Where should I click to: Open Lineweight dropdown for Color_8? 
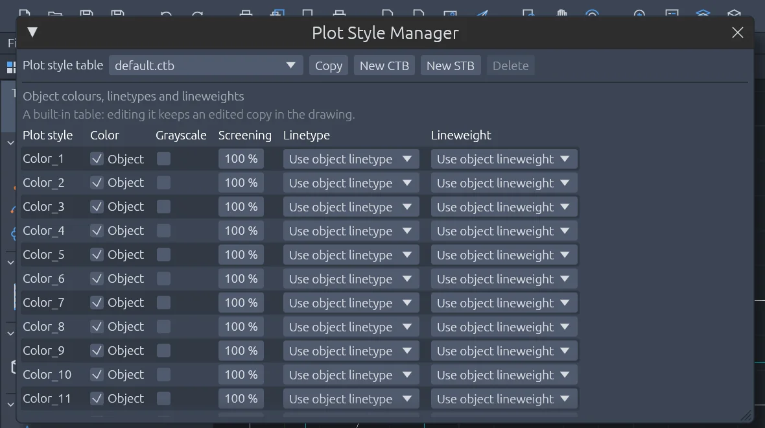click(504, 326)
